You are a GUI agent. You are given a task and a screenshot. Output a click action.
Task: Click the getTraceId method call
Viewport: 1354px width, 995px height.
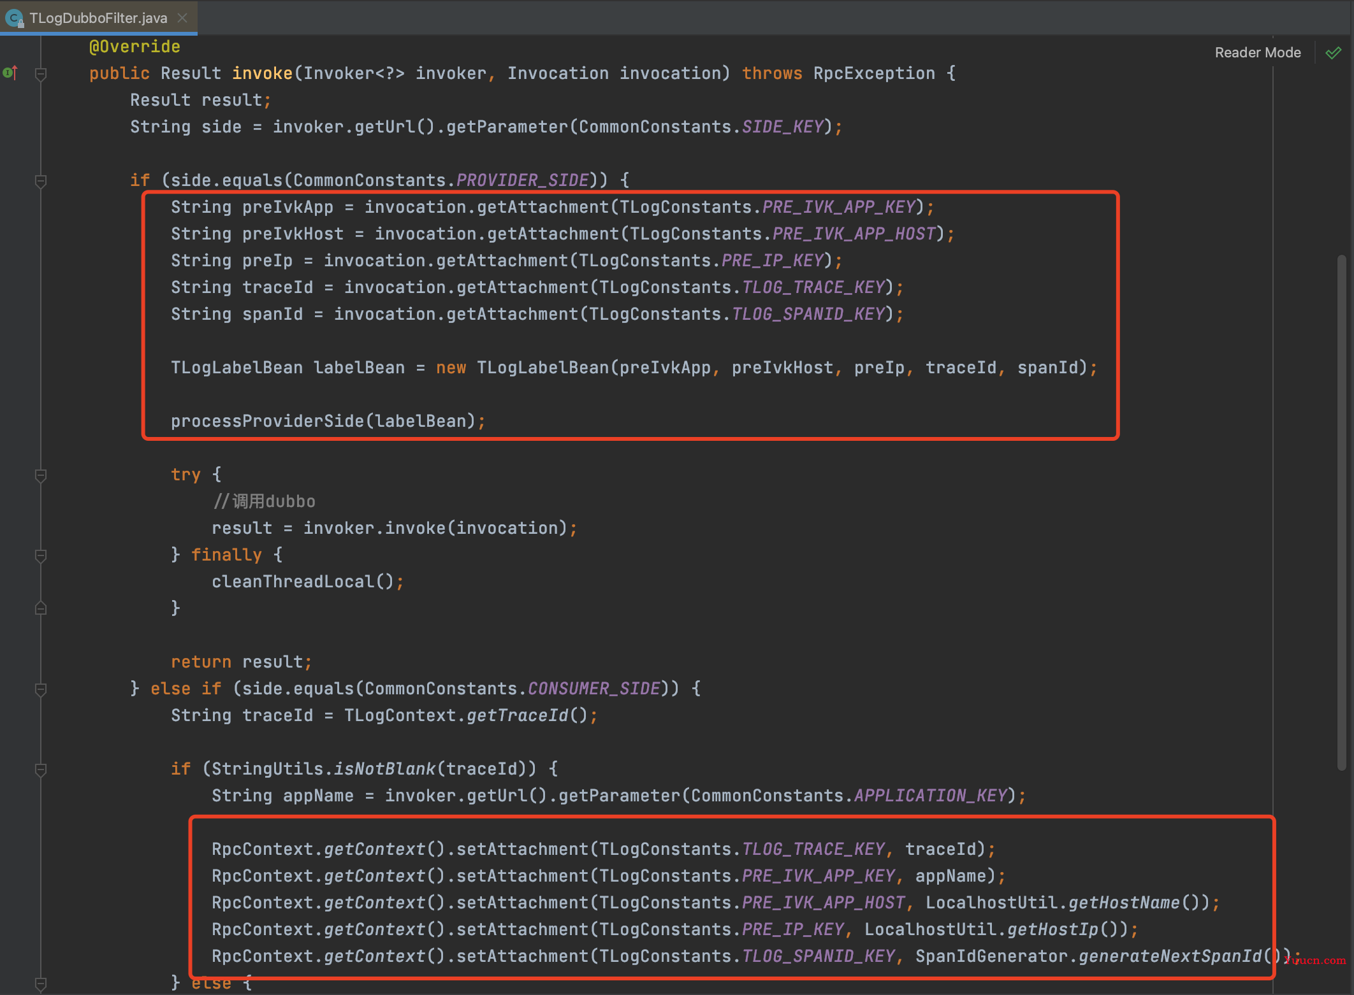pos(517,715)
